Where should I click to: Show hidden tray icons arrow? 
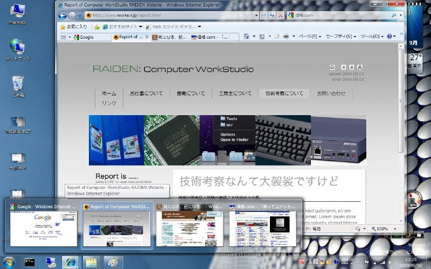pyautogui.click(x=358, y=263)
